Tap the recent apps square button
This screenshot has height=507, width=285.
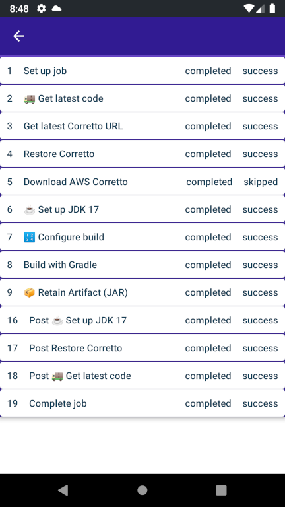pos(222,490)
